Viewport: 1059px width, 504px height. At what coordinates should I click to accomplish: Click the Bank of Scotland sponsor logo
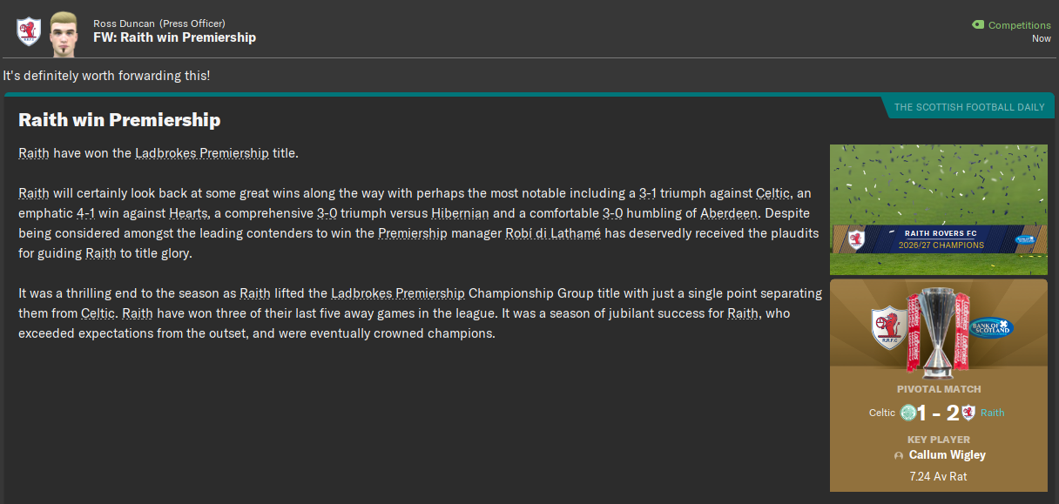tap(989, 327)
